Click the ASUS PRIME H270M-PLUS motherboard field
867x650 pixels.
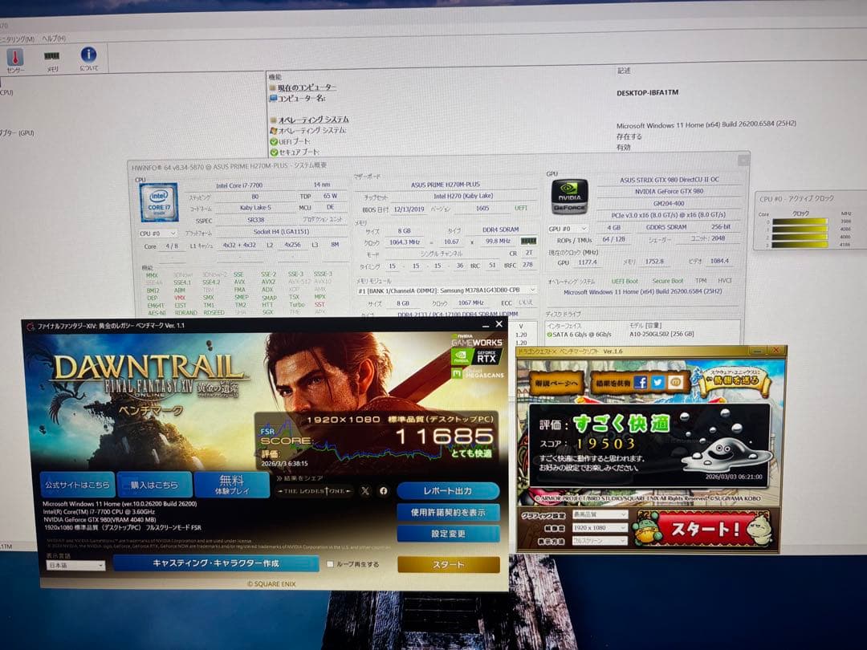point(446,185)
